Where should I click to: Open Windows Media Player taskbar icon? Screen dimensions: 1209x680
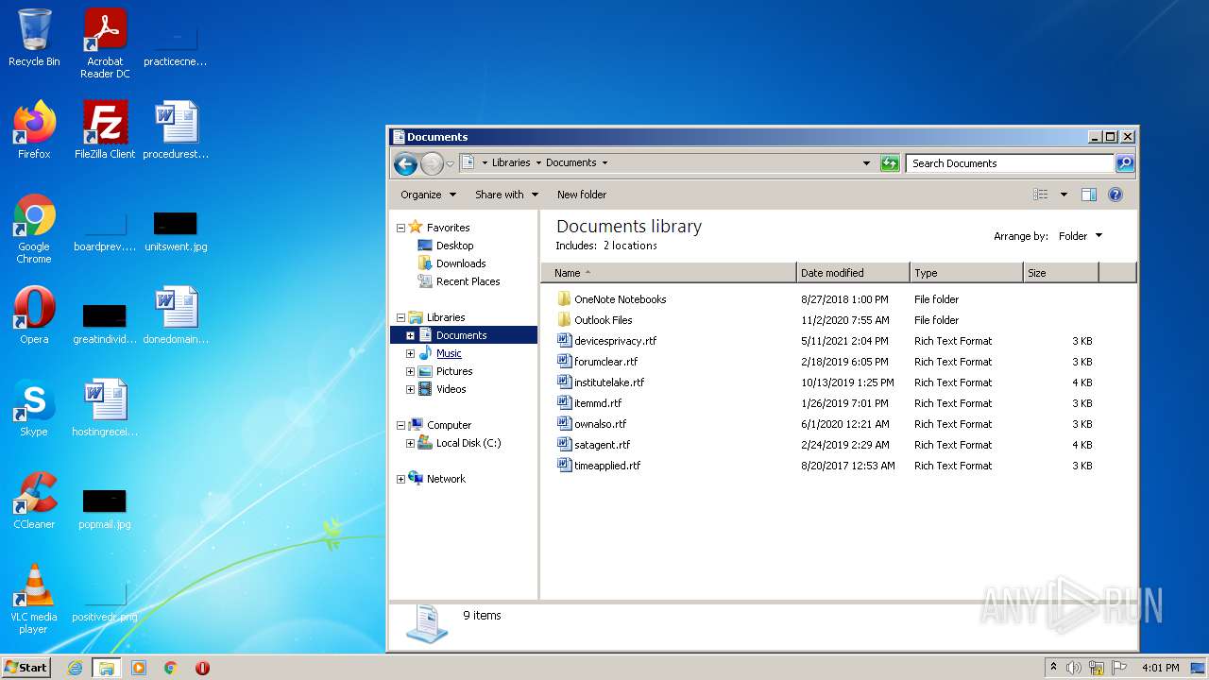[x=139, y=668]
